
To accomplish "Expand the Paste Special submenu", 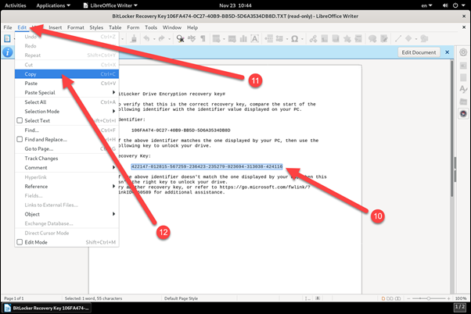I will coord(67,93).
